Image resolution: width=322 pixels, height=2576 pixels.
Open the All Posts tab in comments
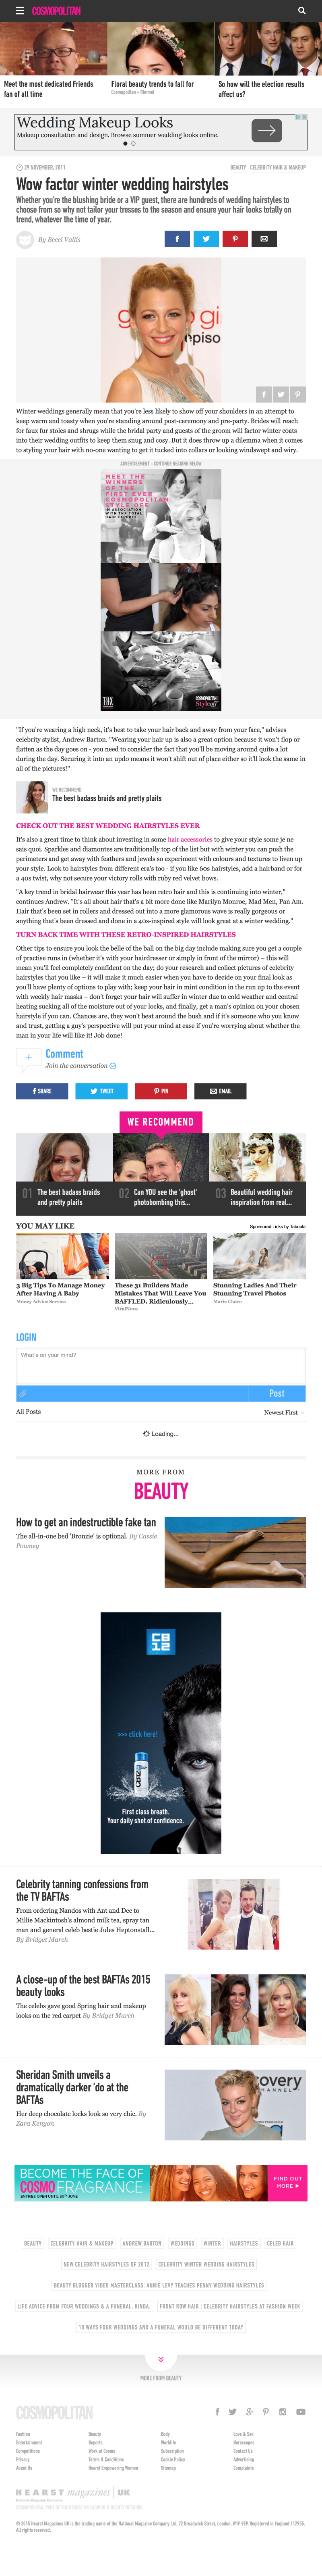click(28, 1411)
